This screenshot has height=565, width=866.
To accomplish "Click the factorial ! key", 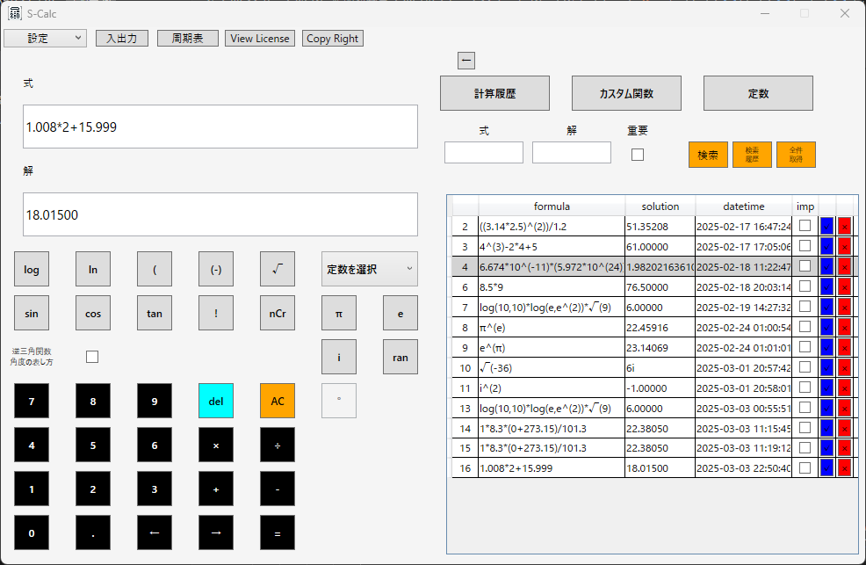I will pyautogui.click(x=216, y=313).
